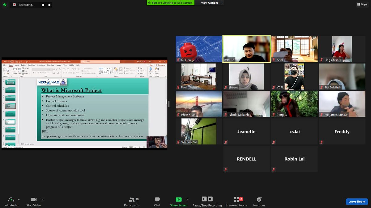The height and width of the screenshot is (208, 371).
Task: Switch to the Design tab in PowerPoint
Action: 23,65
